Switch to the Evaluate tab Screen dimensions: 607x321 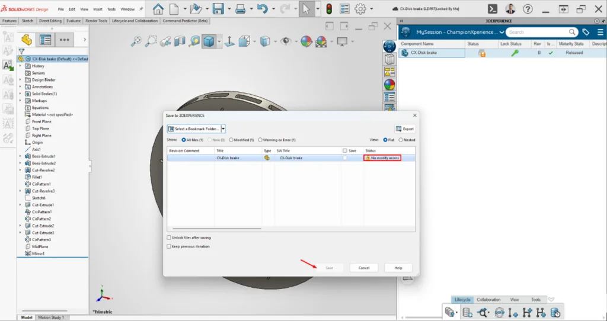(73, 21)
